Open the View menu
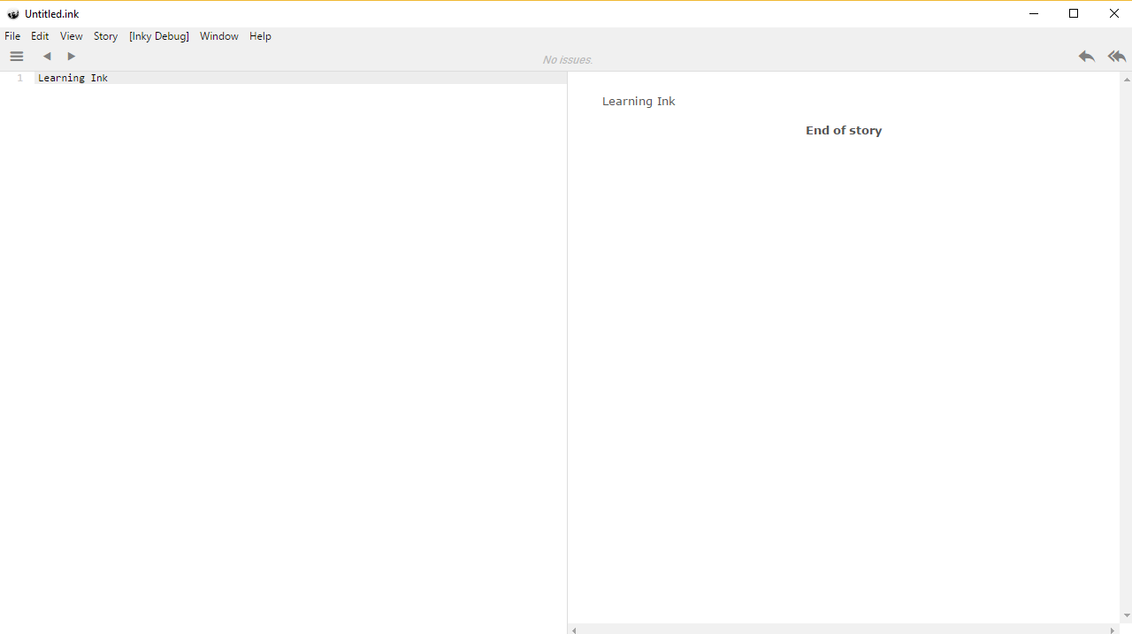This screenshot has width=1132, height=634. (x=71, y=36)
